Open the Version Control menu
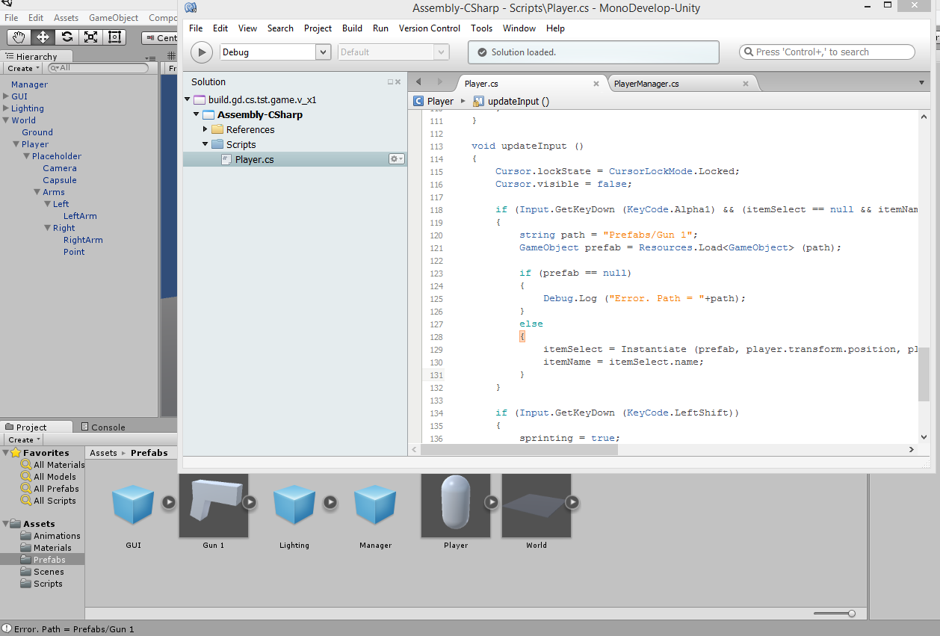Image resolution: width=940 pixels, height=636 pixels. (429, 28)
